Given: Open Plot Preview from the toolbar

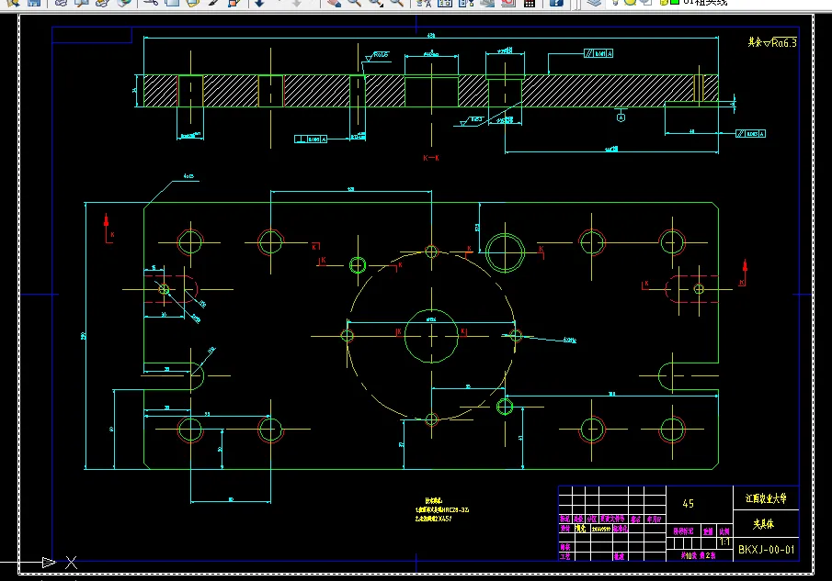Looking at the screenshot, I should click(82, 3).
